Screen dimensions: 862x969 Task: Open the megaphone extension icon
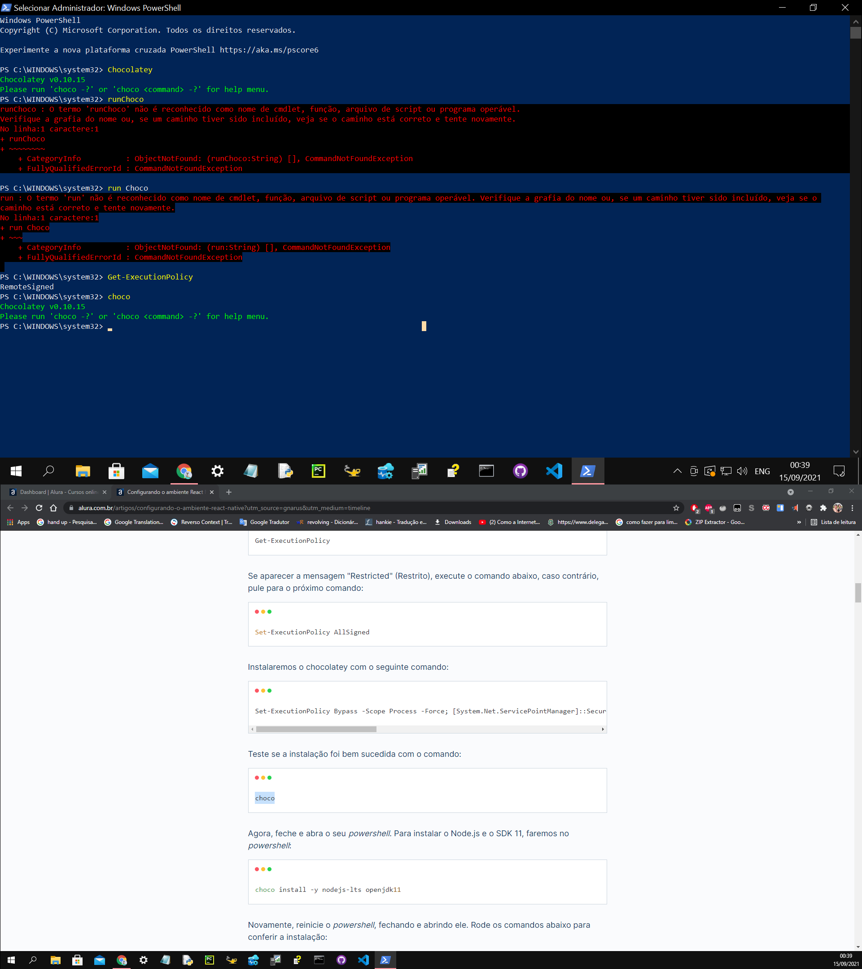pyautogui.click(x=795, y=508)
